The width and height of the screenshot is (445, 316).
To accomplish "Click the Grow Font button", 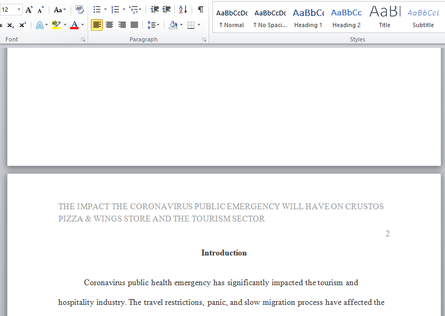I will click(x=29, y=10).
